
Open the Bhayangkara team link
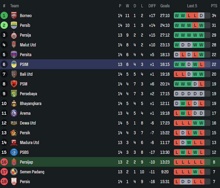30,104
